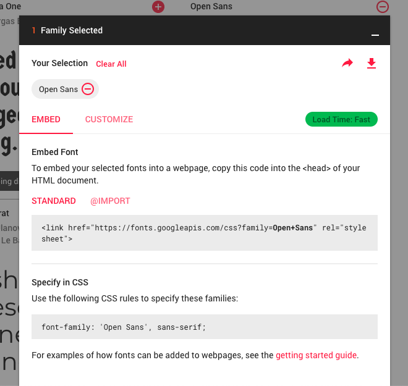408x386 pixels.
Task: Add the font with the red plus icon
Action: pyautogui.click(x=158, y=7)
